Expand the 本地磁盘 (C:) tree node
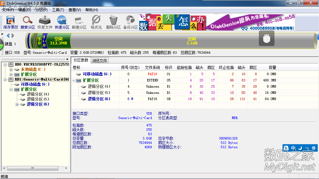 (11, 69)
